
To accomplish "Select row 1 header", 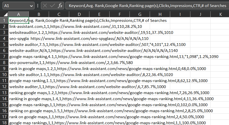I will (4, 20).
